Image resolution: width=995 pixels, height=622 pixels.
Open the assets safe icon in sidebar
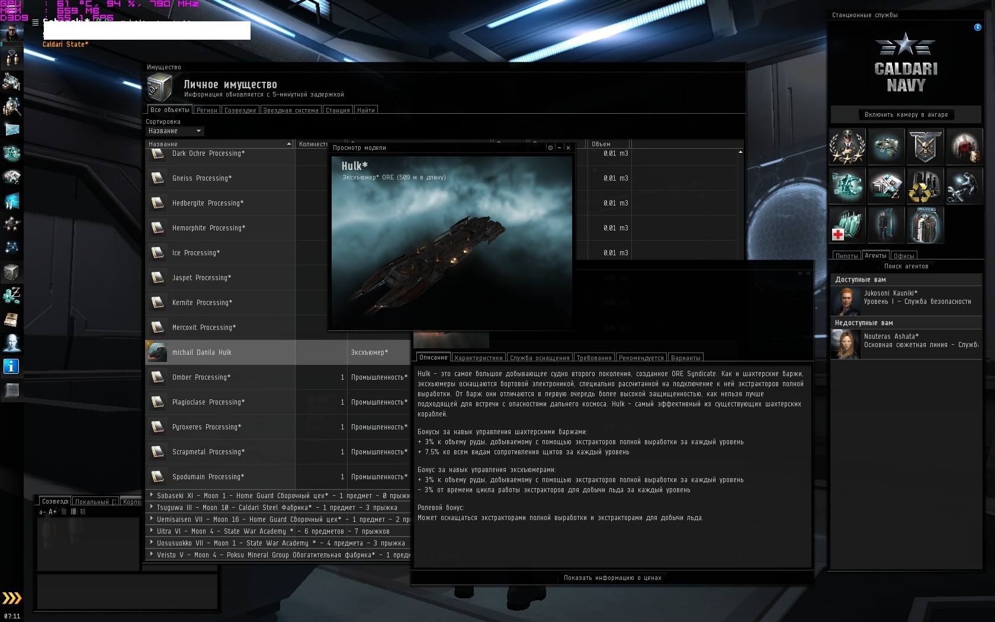(x=11, y=272)
